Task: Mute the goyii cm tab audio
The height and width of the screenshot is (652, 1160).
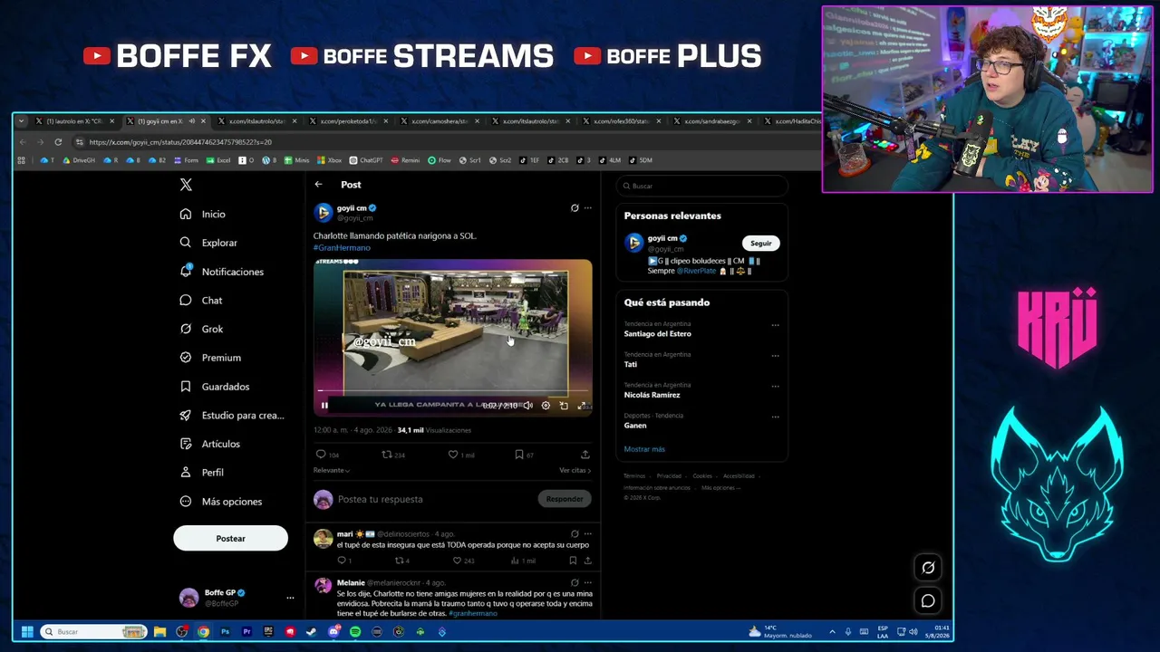Action: pos(191,121)
